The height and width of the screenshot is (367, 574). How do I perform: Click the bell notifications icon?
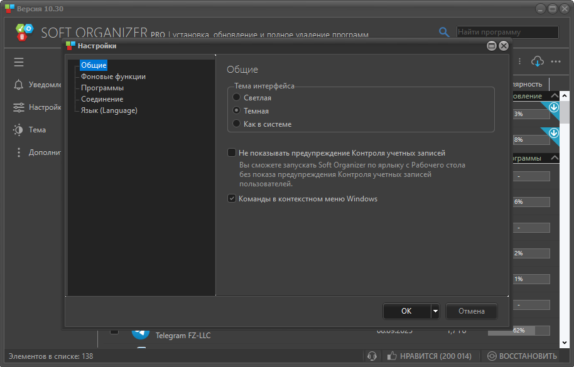coord(19,85)
